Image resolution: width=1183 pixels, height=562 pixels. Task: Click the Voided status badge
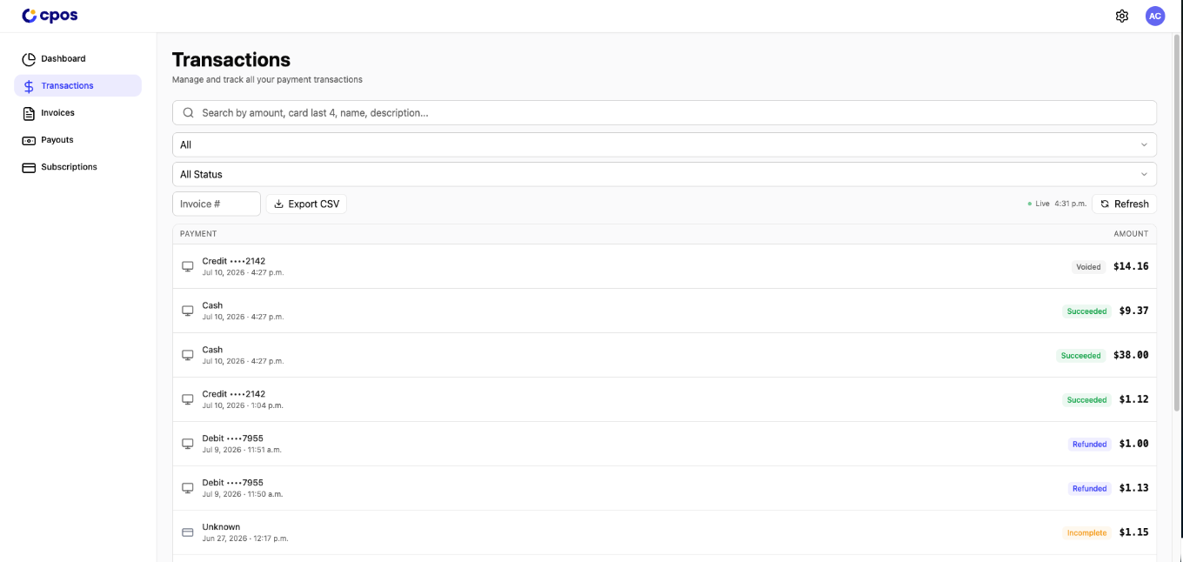[x=1088, y=267]
